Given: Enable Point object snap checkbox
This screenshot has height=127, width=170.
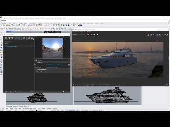Looking at the screenshot, I should tap(10, 108).
